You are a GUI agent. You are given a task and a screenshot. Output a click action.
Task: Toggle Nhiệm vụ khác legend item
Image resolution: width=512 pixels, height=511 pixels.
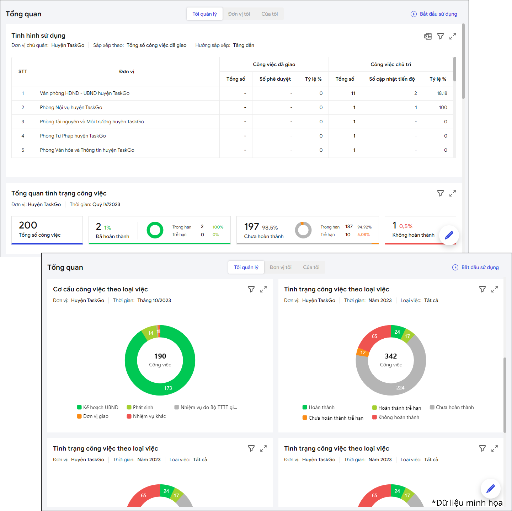pyautogui.click(x=146, y=416)
